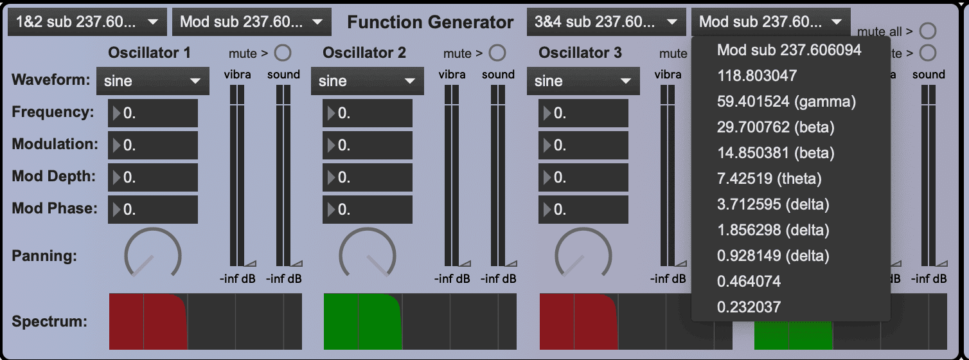
Task: Mute Oscillator 2 with its toggle
Action: point(497,53)
